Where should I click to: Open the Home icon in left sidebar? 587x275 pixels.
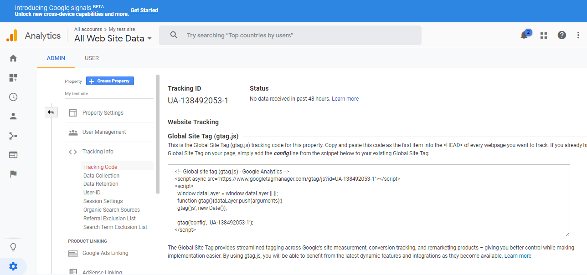click(13, 58)
